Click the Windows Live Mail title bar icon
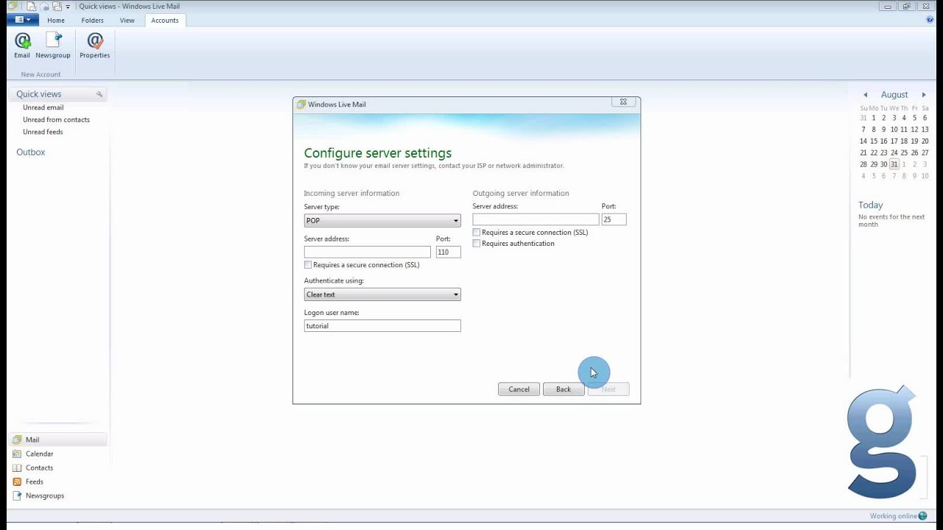 point(11,6)
